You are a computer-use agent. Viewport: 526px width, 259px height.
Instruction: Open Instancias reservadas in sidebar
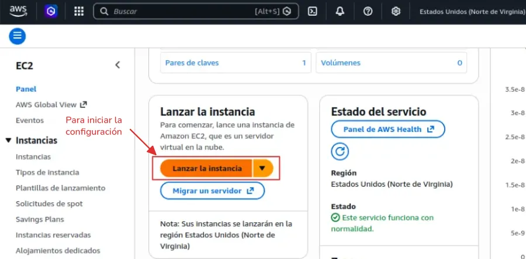pos(53,235)
